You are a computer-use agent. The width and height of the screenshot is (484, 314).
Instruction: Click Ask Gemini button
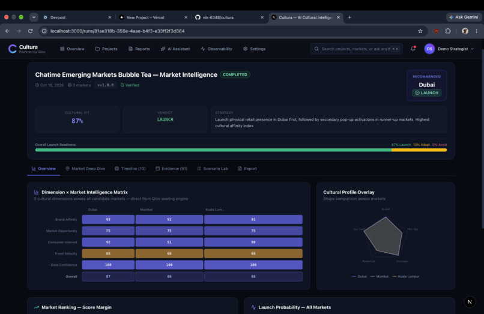464,17
